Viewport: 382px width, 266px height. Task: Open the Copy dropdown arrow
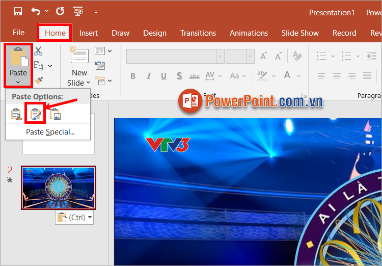50,66
